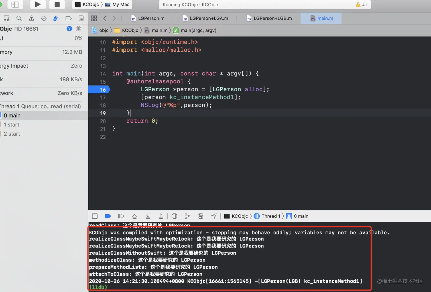The height and width of the screenshot is (292, 431).
Task: Switch to the LGPerson+LGB.m tab
Action: tap(269, 18)
